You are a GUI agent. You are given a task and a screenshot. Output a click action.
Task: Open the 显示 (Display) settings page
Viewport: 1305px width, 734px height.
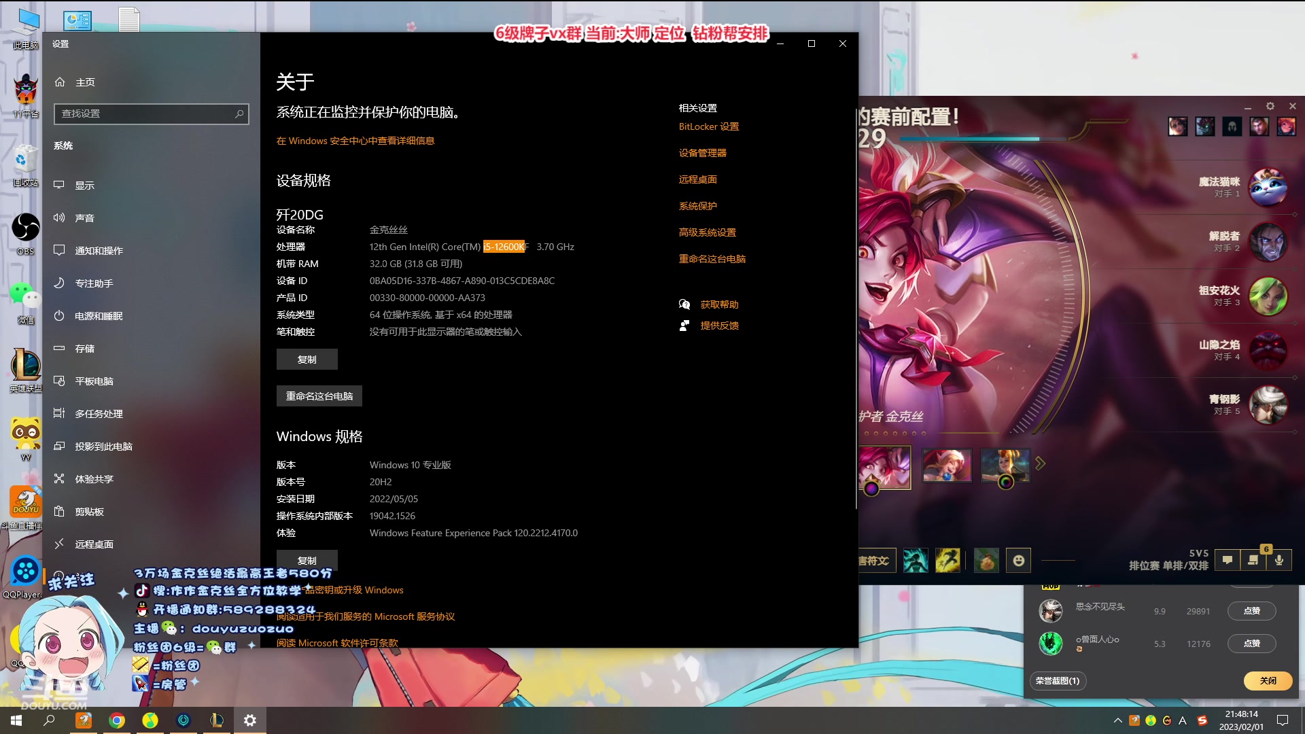click(151, 186)
